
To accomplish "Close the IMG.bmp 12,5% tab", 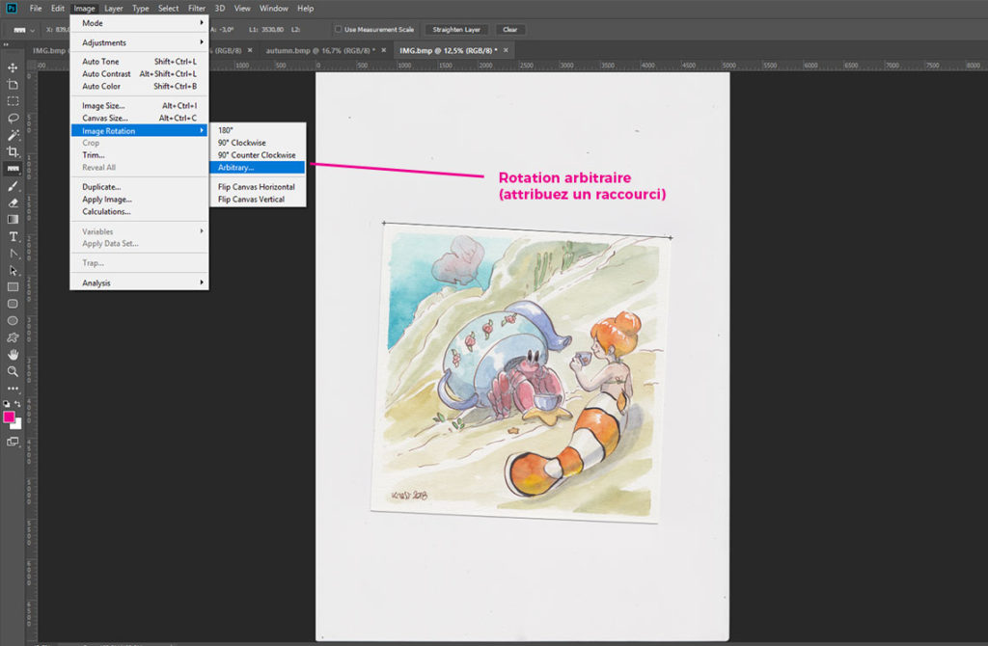I will click(x=506, y=50).
